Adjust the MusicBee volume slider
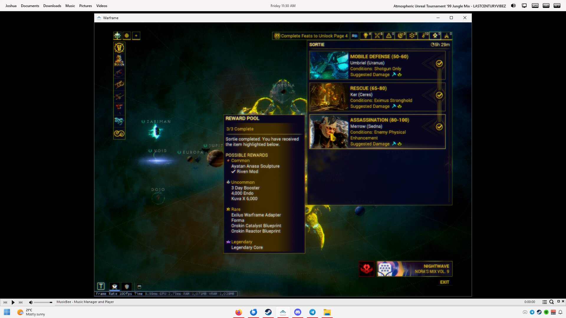Viewport: 566px width, 318px height. pyautogui.click(x=43, y=302)
